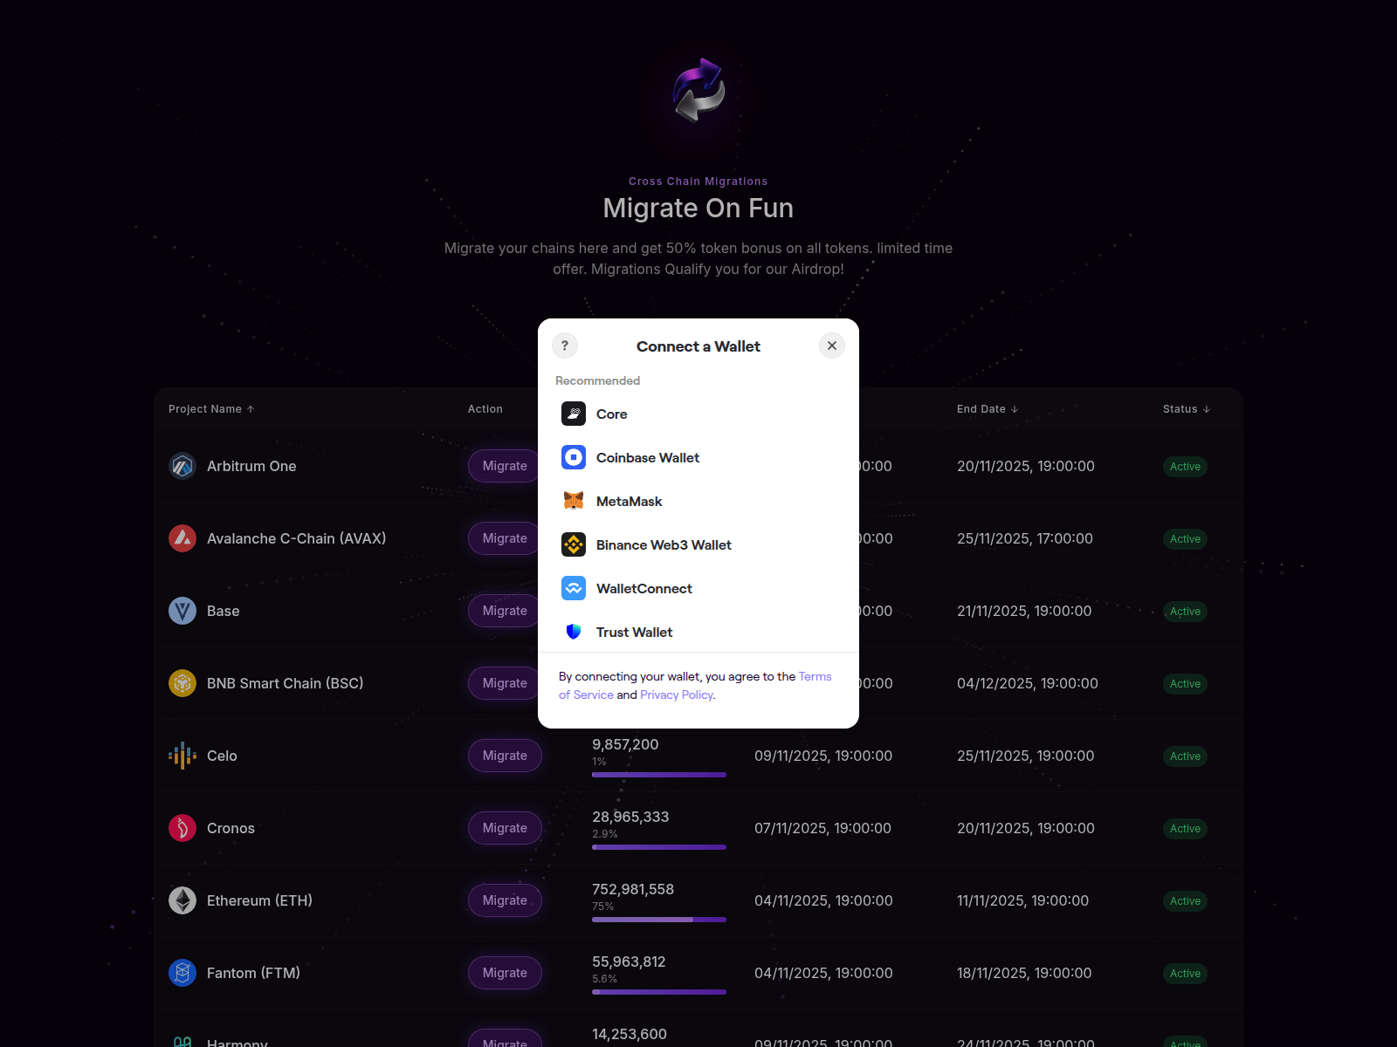Click the Celo chain logo

coord(182,756)
